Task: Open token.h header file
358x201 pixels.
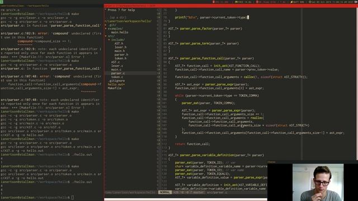Action: [x=120, y=58]
